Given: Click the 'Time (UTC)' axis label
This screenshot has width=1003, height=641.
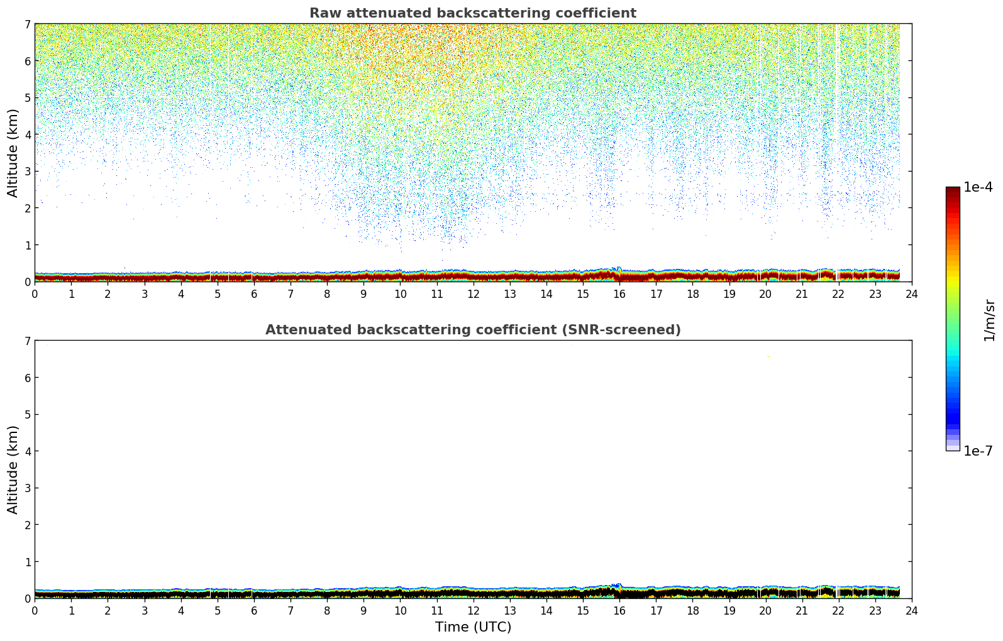Looking at the screenshot, I should [473, 627].
